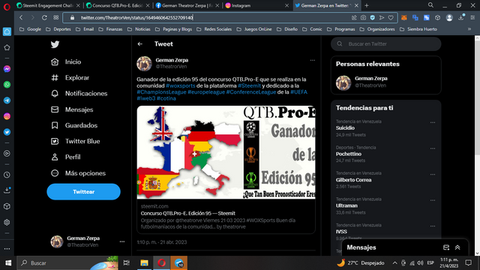Expand the Mensajes drawer
Image resolution: width=480 pixels, height=270 pixels.
pos(457,247)
